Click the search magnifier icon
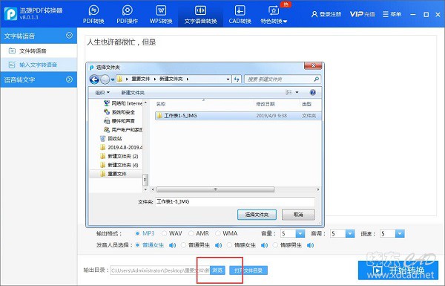Screen dimensions: 445x286 (317, 79)
